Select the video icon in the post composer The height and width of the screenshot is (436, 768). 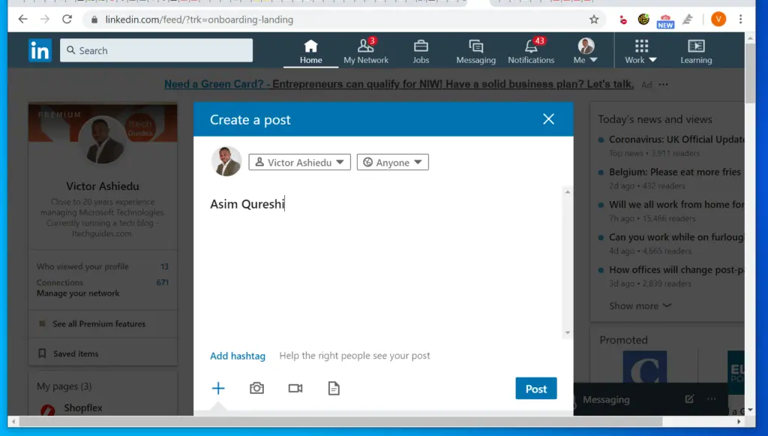[x=295, y=388]
